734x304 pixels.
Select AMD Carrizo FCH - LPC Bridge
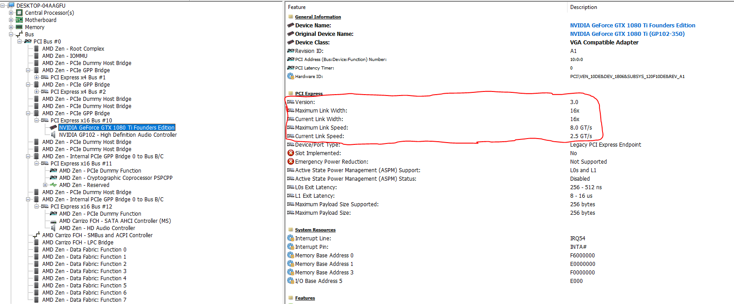[x=78, y=242]
